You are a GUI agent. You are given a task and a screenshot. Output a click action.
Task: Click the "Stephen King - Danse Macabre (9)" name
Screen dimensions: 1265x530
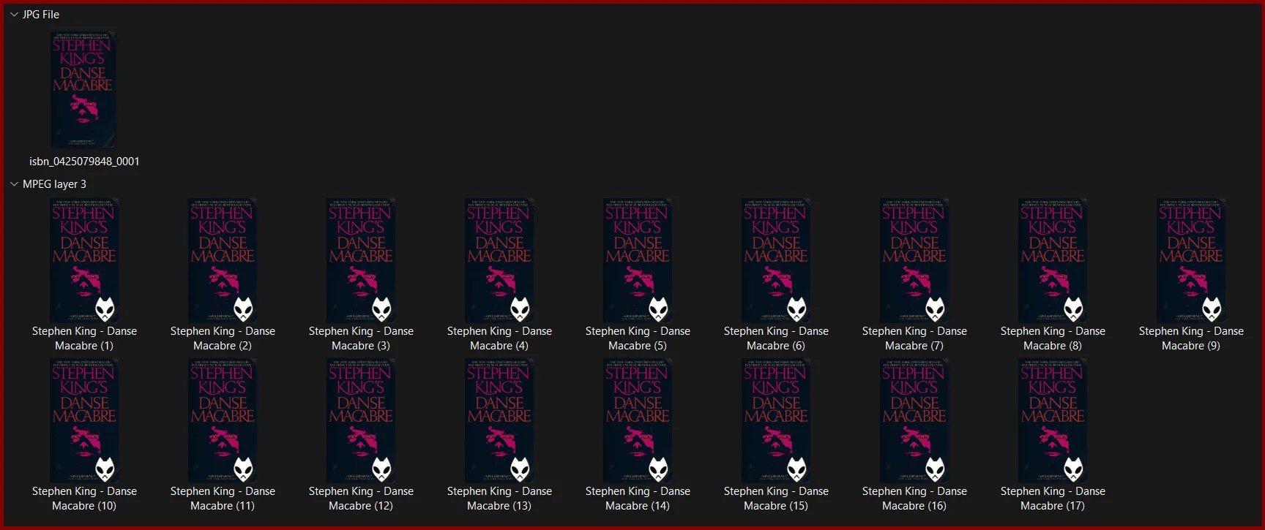(x=1191, y=338)
